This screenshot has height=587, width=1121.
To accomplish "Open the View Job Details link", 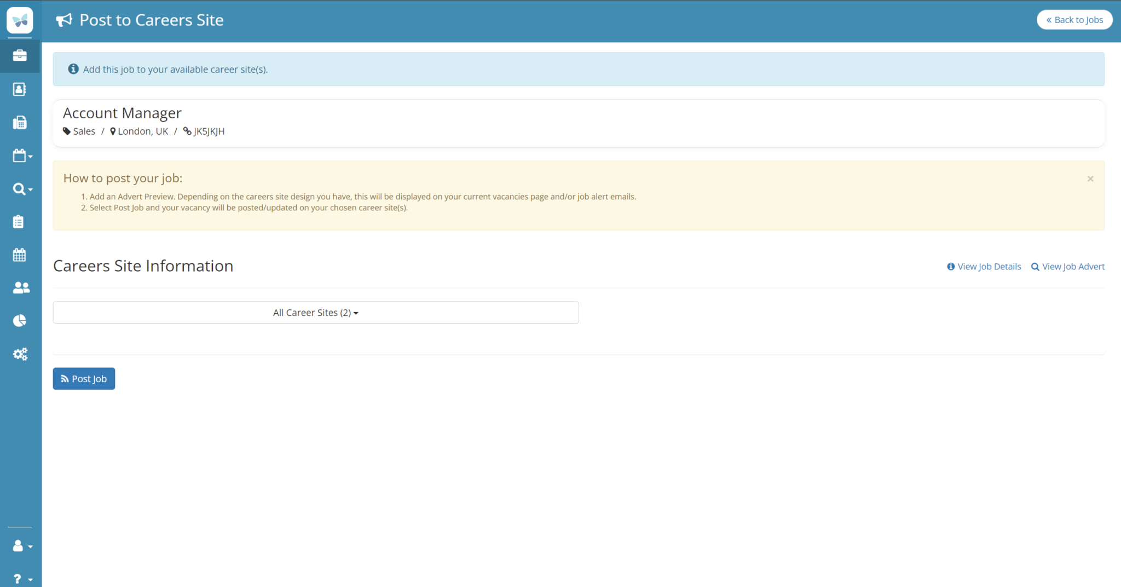I will pos(984,267).
